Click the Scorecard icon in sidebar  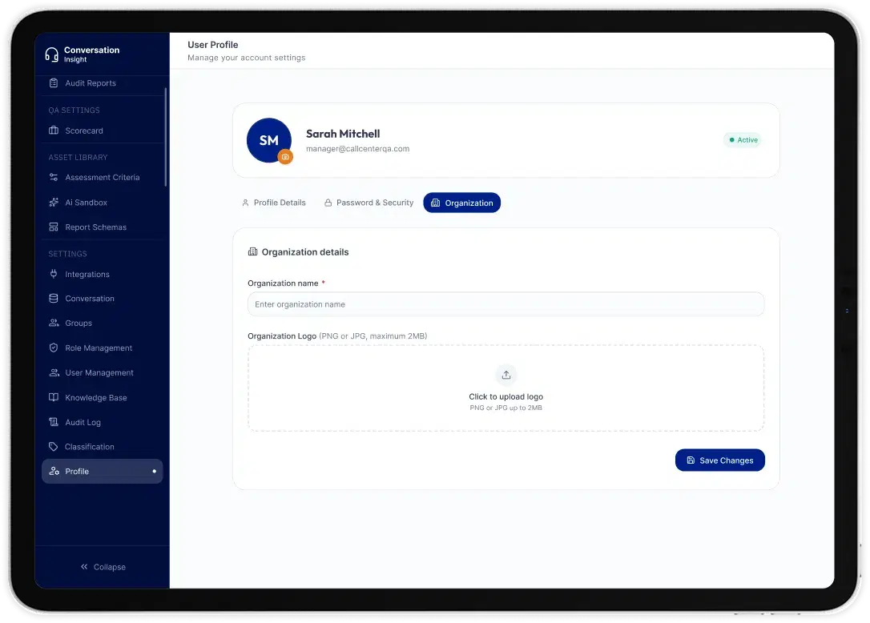(x=53, y=131)
